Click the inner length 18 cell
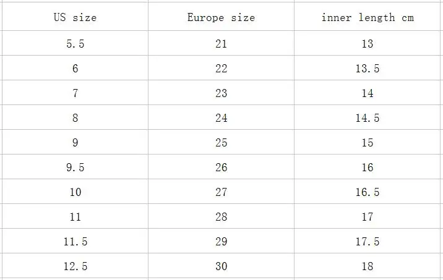 (x=368, y=266)
